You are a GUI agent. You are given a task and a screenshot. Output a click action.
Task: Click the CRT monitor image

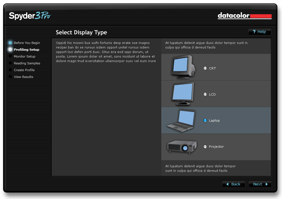[183, 67]
